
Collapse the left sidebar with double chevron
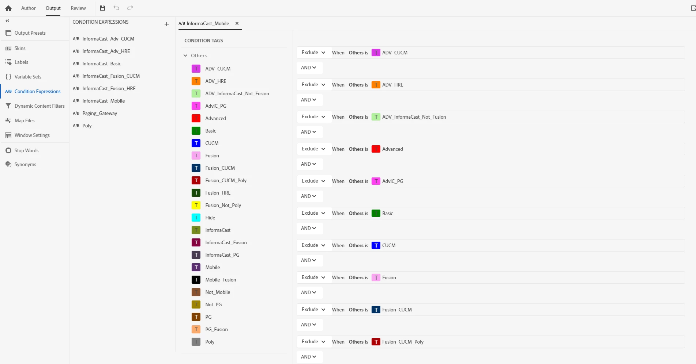[x=7, y=21]
